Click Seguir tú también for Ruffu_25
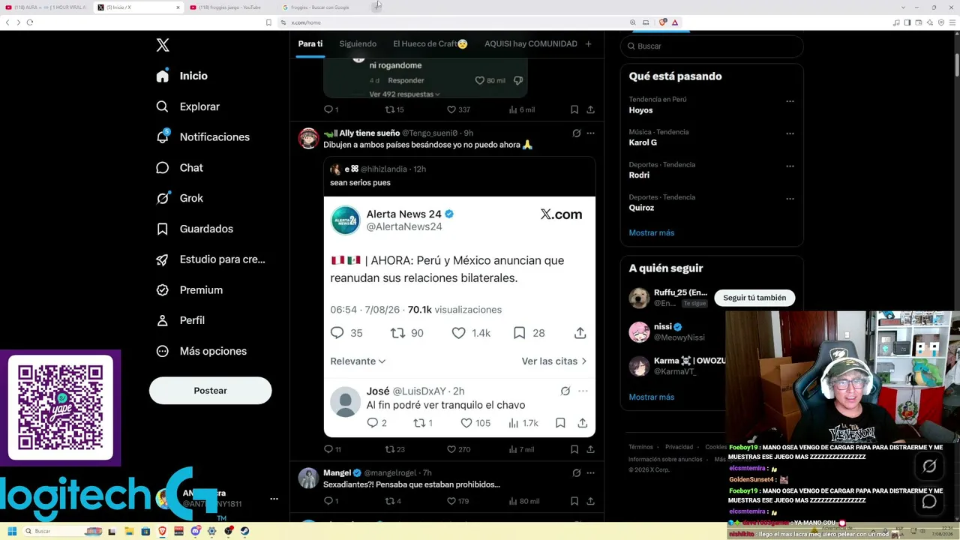The image size is (960, 540). [754, 298]
